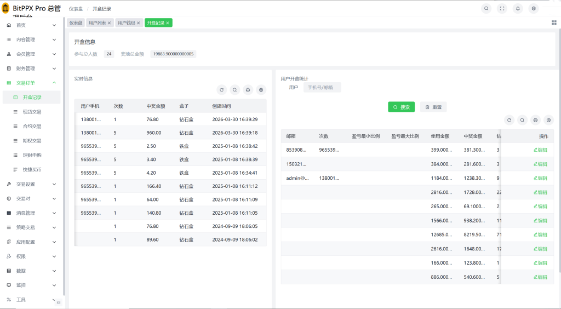The width and height of the screenshot is (561, 309).
Task: Click the 监控 monitor icon in sidebar
Action: (x=9, y=285)
